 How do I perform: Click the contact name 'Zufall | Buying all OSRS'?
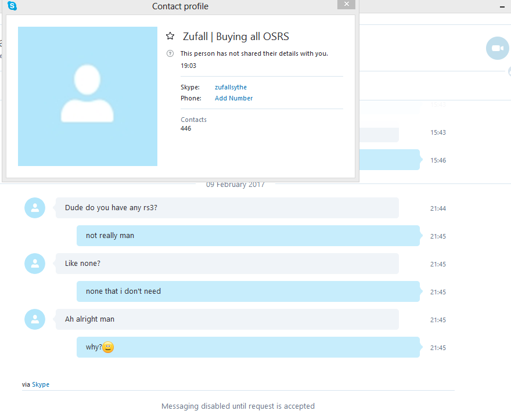[x=236, y=36]
